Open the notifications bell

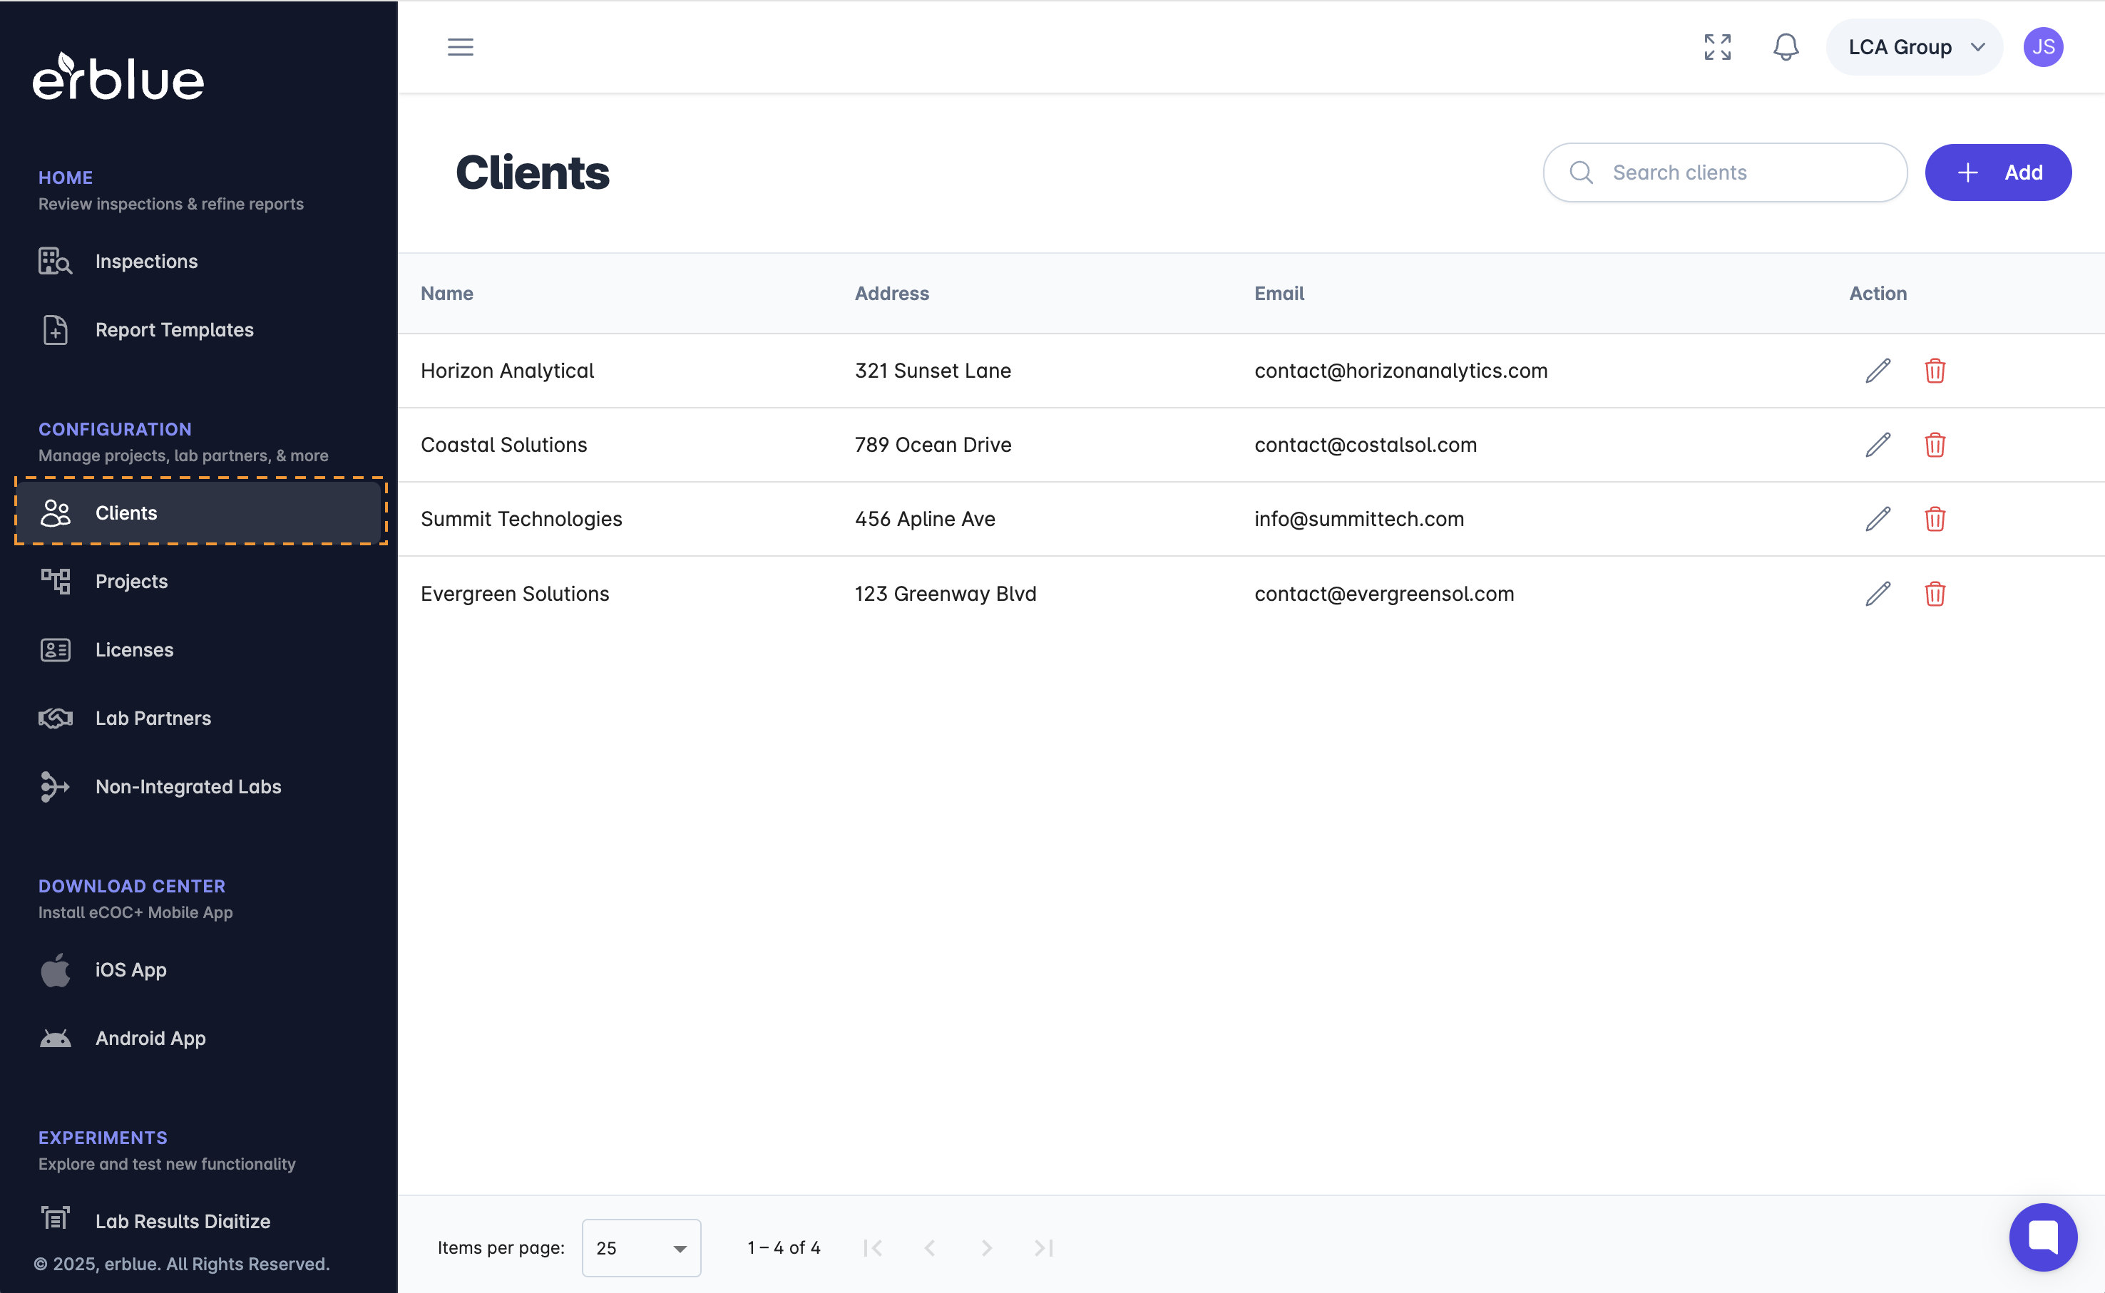pyautogui.click(x=1785, y=47)
